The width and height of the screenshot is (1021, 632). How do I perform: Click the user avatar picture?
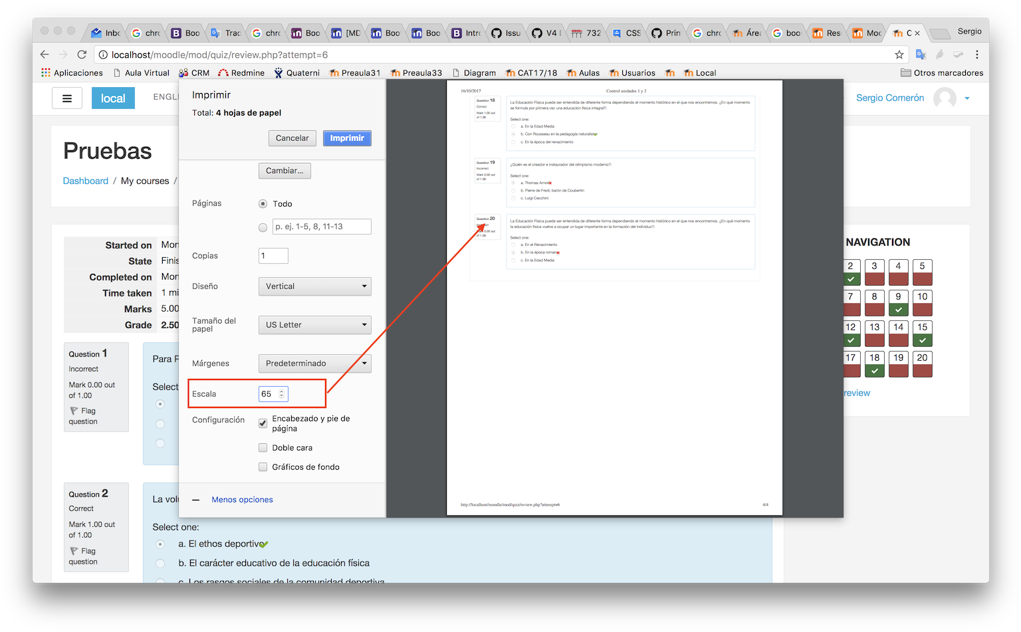[945, 98]
